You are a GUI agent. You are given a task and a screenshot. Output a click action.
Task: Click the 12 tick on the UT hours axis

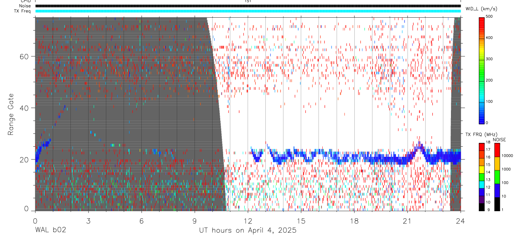(248, 221)
